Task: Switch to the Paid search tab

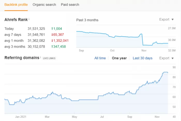Action: tap(70, 5)
